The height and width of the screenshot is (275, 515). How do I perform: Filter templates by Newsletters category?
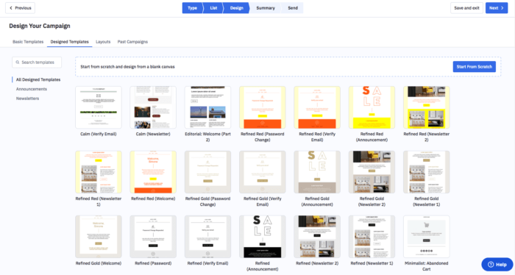tap(28, 99)
